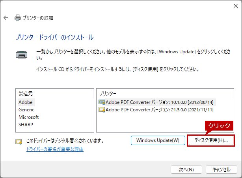The image size is (242, 178).
Task: Close the Add Printer dialog
Action: click(236, 6)
